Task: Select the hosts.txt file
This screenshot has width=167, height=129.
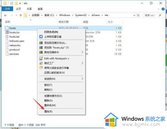Action: pos(14,37)
